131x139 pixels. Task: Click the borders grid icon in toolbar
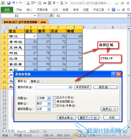[50, 3]
